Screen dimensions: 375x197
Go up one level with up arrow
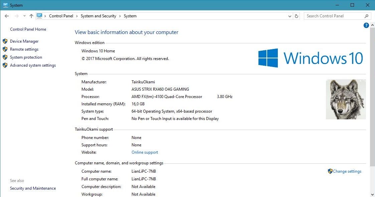point(31,16)
